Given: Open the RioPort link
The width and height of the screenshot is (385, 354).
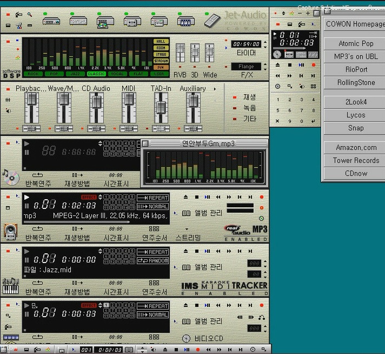Looking at the screenshot, I should [355, 70].
